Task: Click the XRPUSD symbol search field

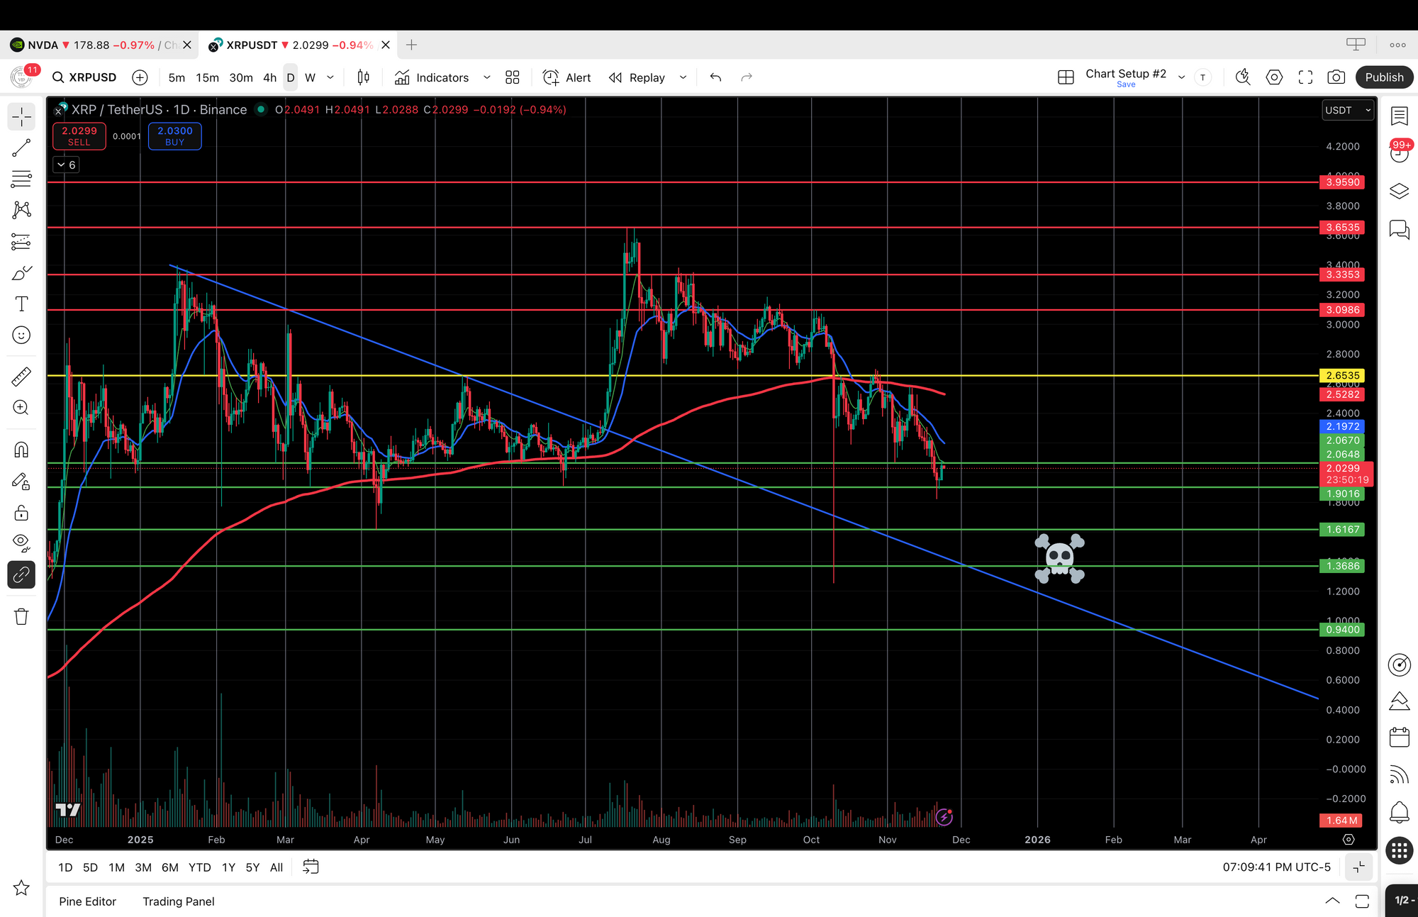Action: click(85, 77)
